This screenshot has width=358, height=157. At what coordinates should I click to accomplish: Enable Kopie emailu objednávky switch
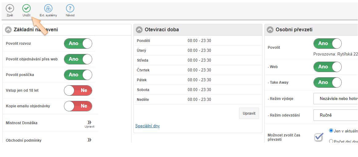(x=78, y=106)
